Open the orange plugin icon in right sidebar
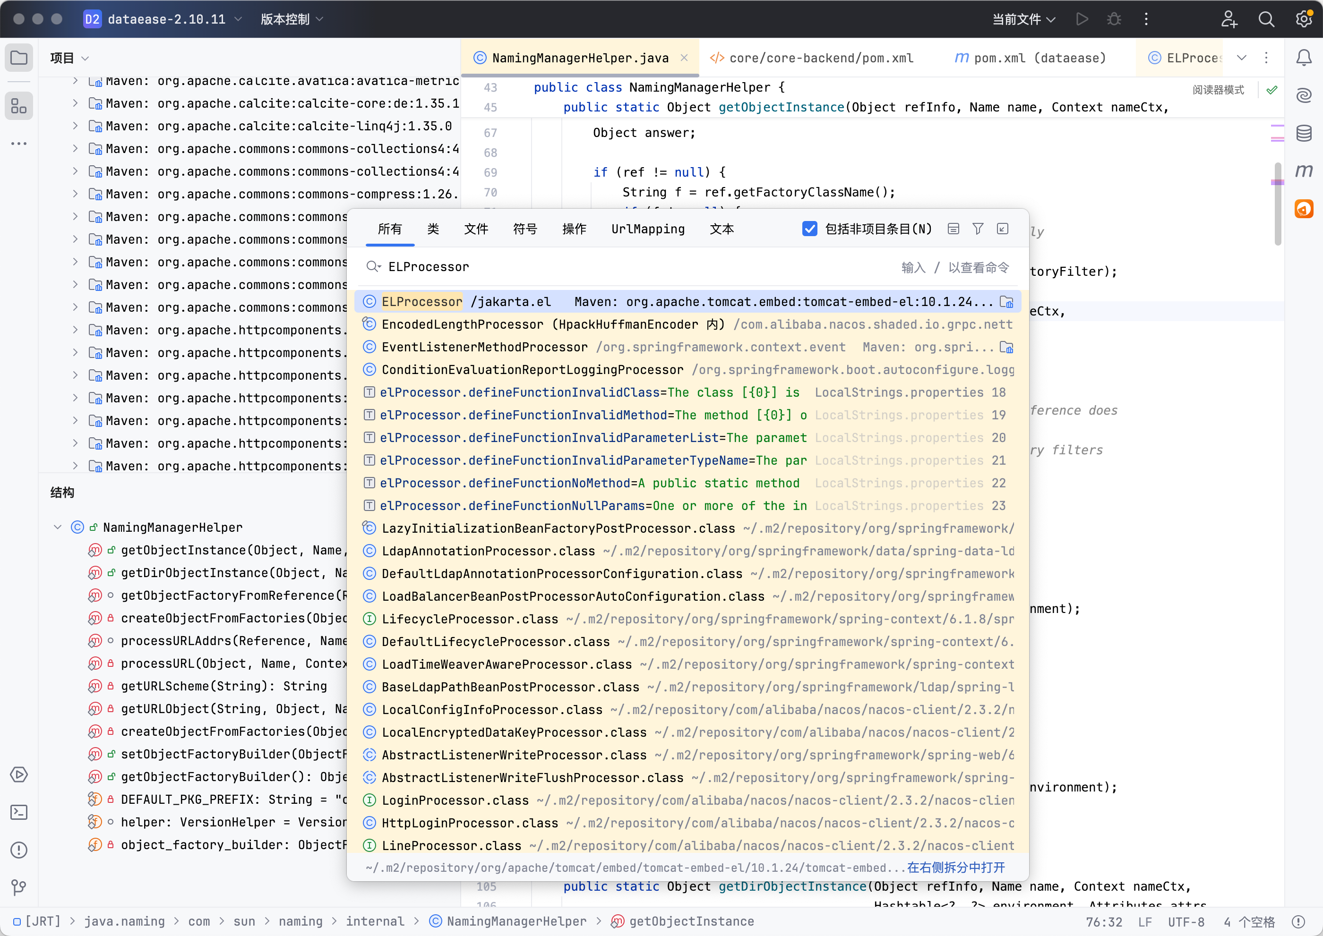 click(1304, 209)
